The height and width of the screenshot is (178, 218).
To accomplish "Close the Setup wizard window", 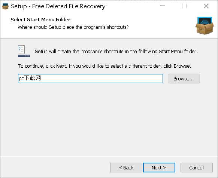I will click(x=206, y=6).
